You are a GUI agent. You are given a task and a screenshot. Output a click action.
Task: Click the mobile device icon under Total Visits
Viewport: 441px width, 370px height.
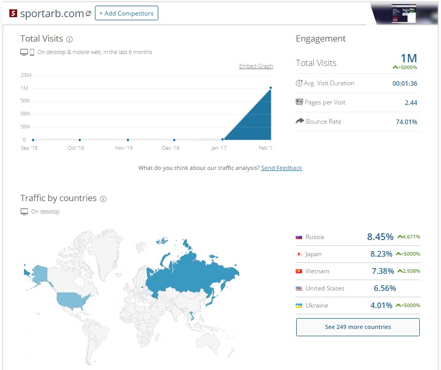pyautogui.click(x=32, y=52)
